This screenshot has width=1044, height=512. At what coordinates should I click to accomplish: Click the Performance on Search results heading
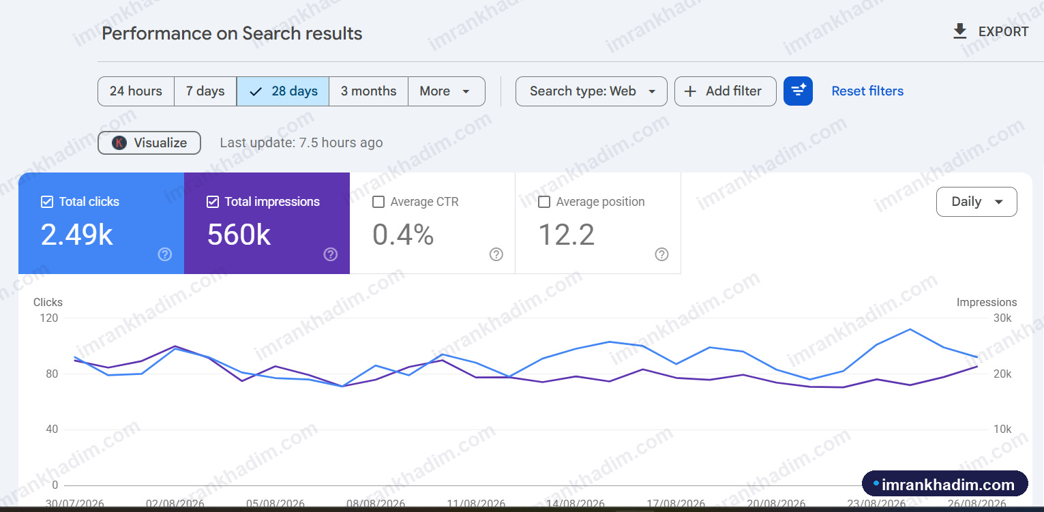point(232,33)
